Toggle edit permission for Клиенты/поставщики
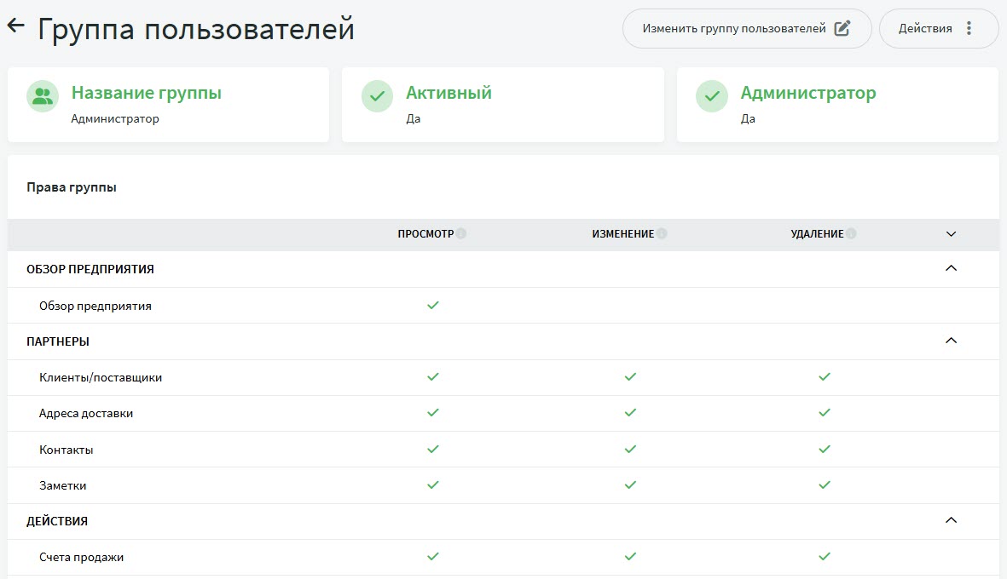 (630, 376)
